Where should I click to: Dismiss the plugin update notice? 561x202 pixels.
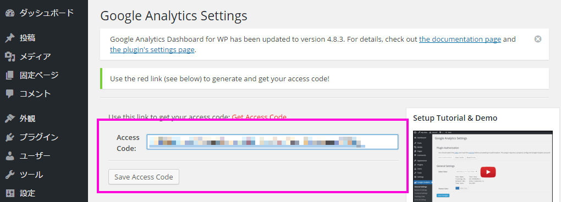(538, 40)
